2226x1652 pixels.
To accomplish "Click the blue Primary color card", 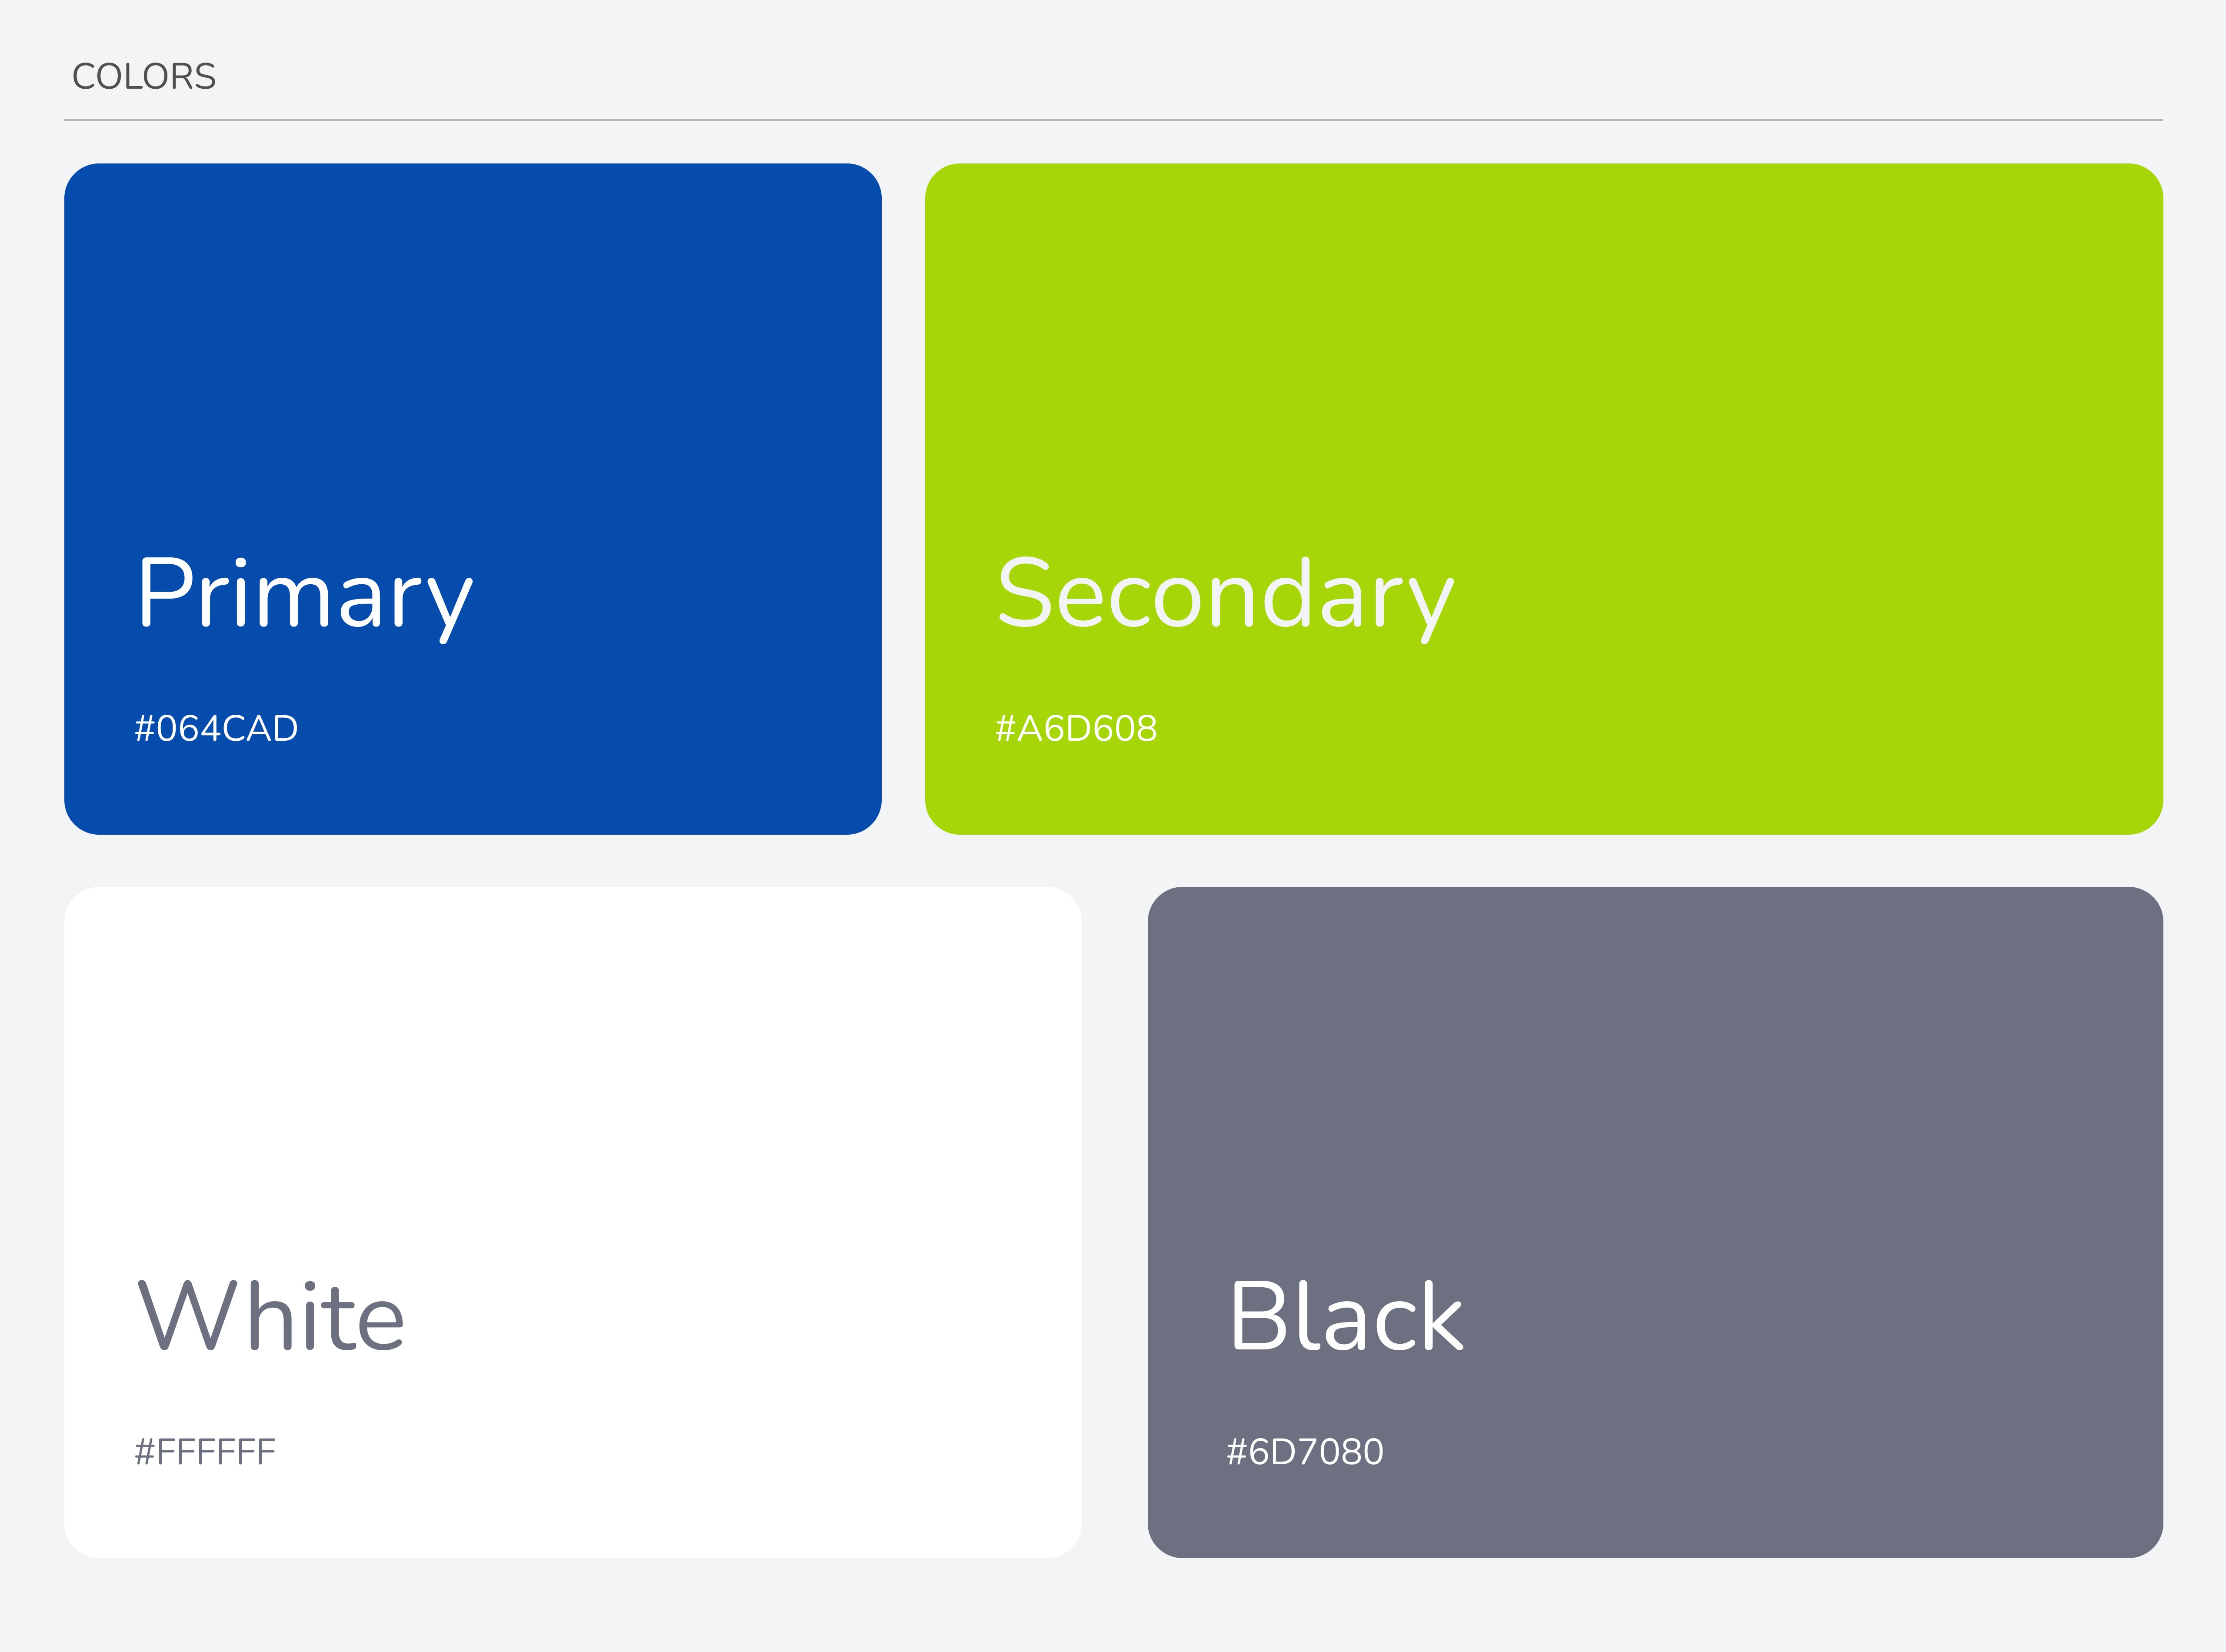I will point(472,498).
